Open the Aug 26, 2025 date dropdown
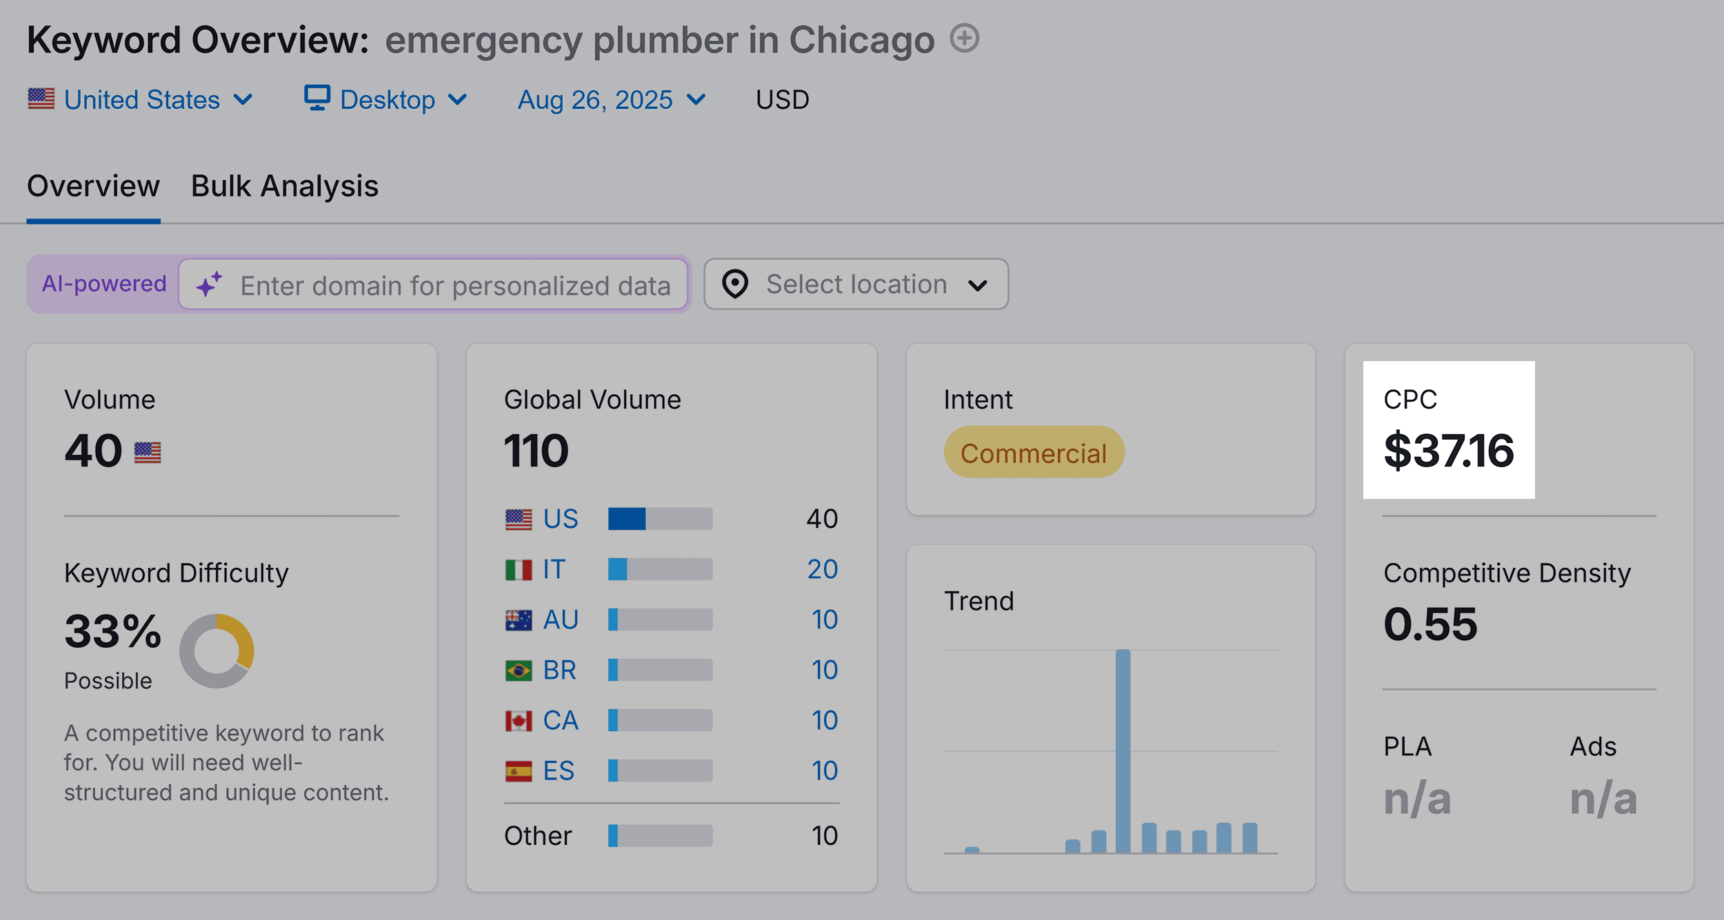 click(x=612, y=100)
